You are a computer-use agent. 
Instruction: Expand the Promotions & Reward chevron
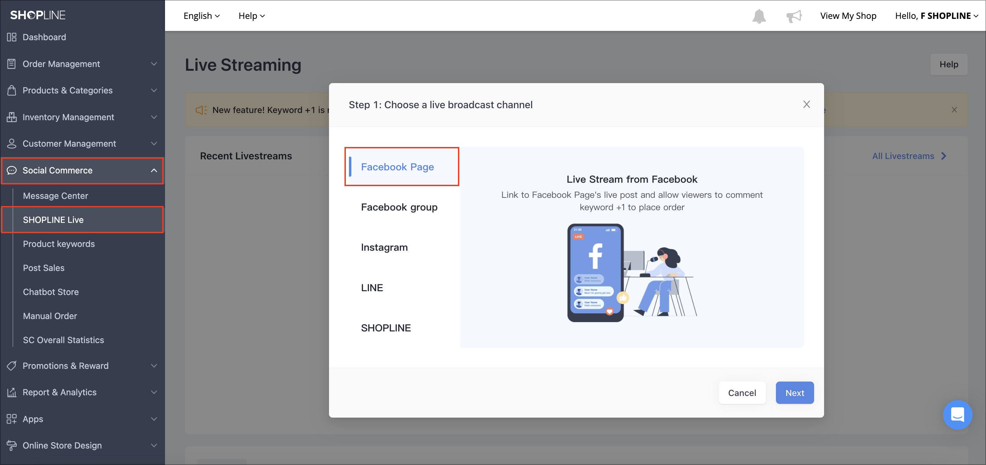click(x=154, y=365)
